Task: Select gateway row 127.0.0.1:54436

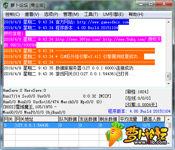Action: 84,125
